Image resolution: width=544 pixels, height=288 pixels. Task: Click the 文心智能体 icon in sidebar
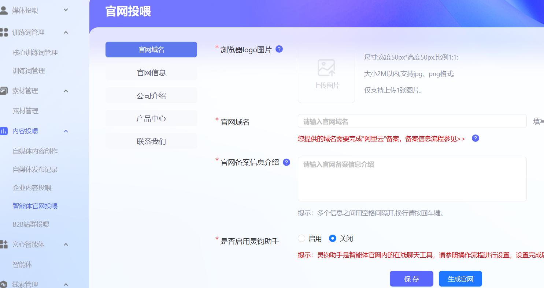click(x=4, y=244)
